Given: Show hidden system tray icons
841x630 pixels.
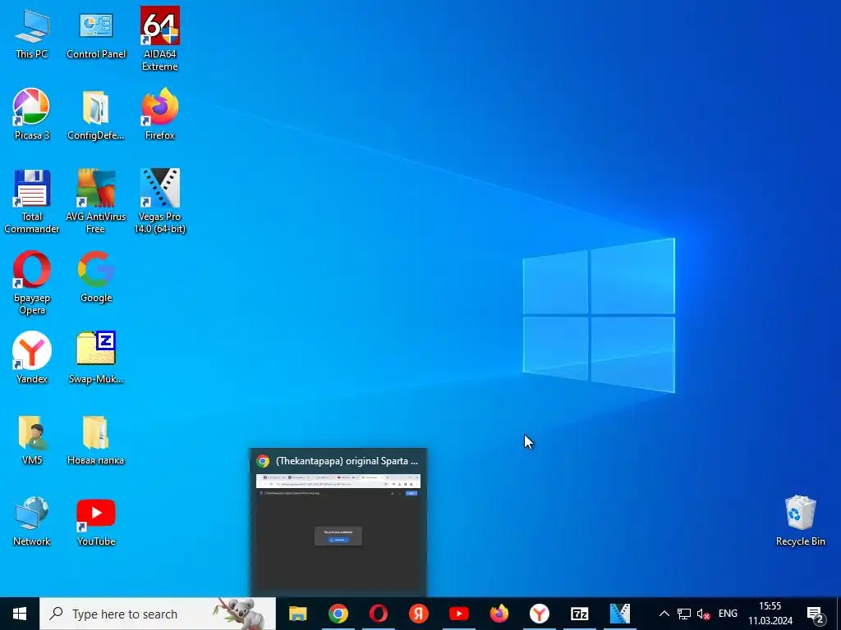Looking at the screenshot, I should pos(664,614).
